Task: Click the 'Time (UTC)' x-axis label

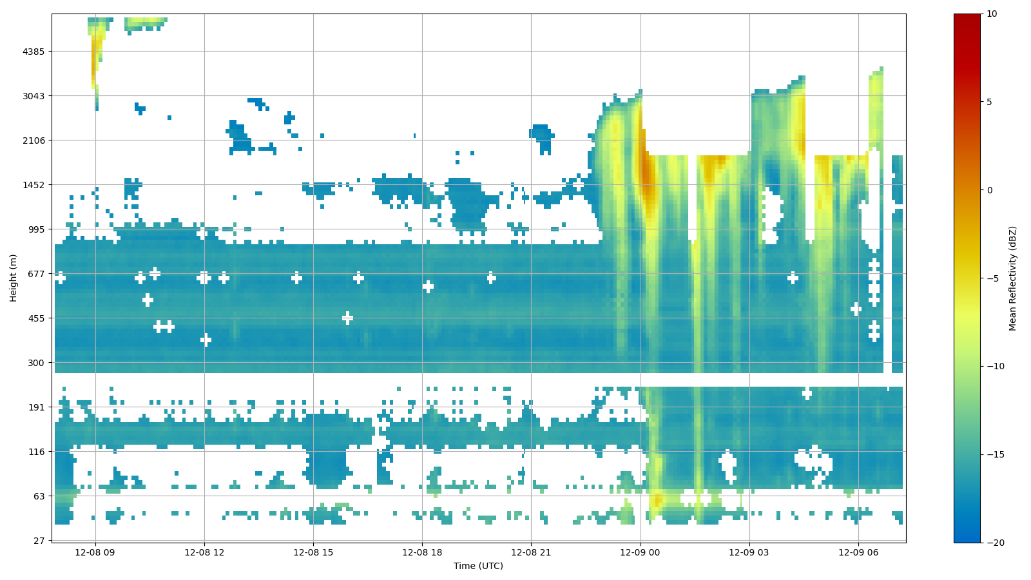Action: pyautogui.click(x=478, y=566)
